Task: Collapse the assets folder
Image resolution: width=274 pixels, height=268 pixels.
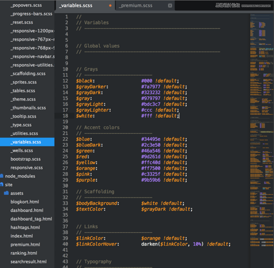Action: (x=17, y=193)
